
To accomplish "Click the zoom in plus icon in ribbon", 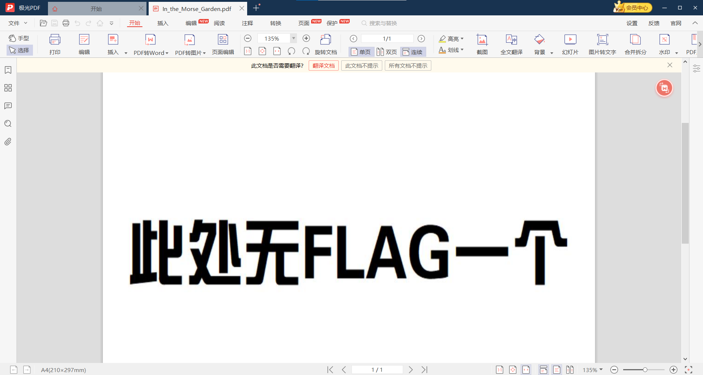I will 306,38.
